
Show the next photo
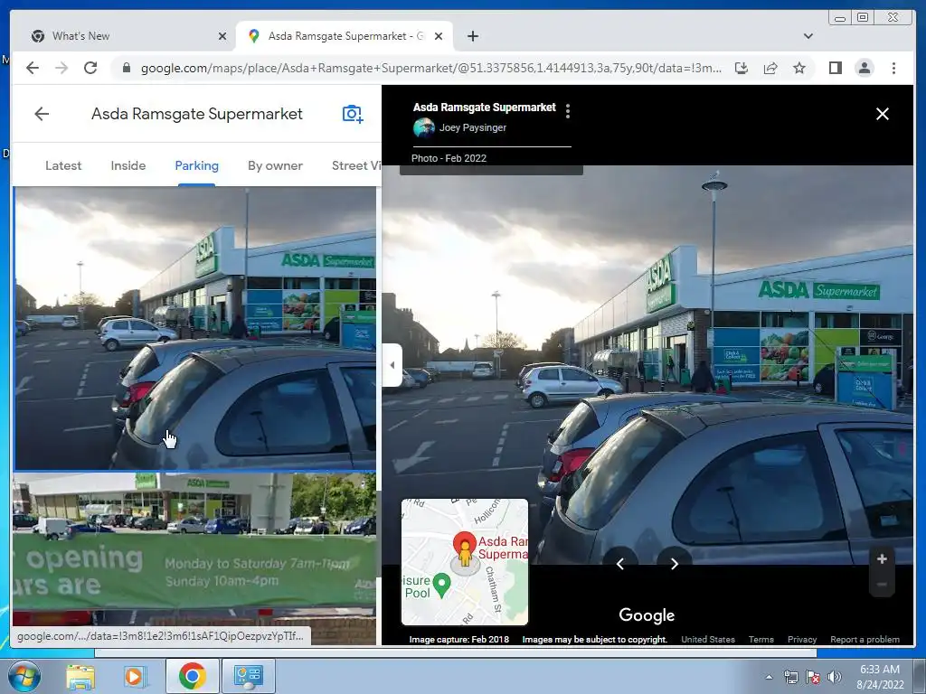point(675,564)
